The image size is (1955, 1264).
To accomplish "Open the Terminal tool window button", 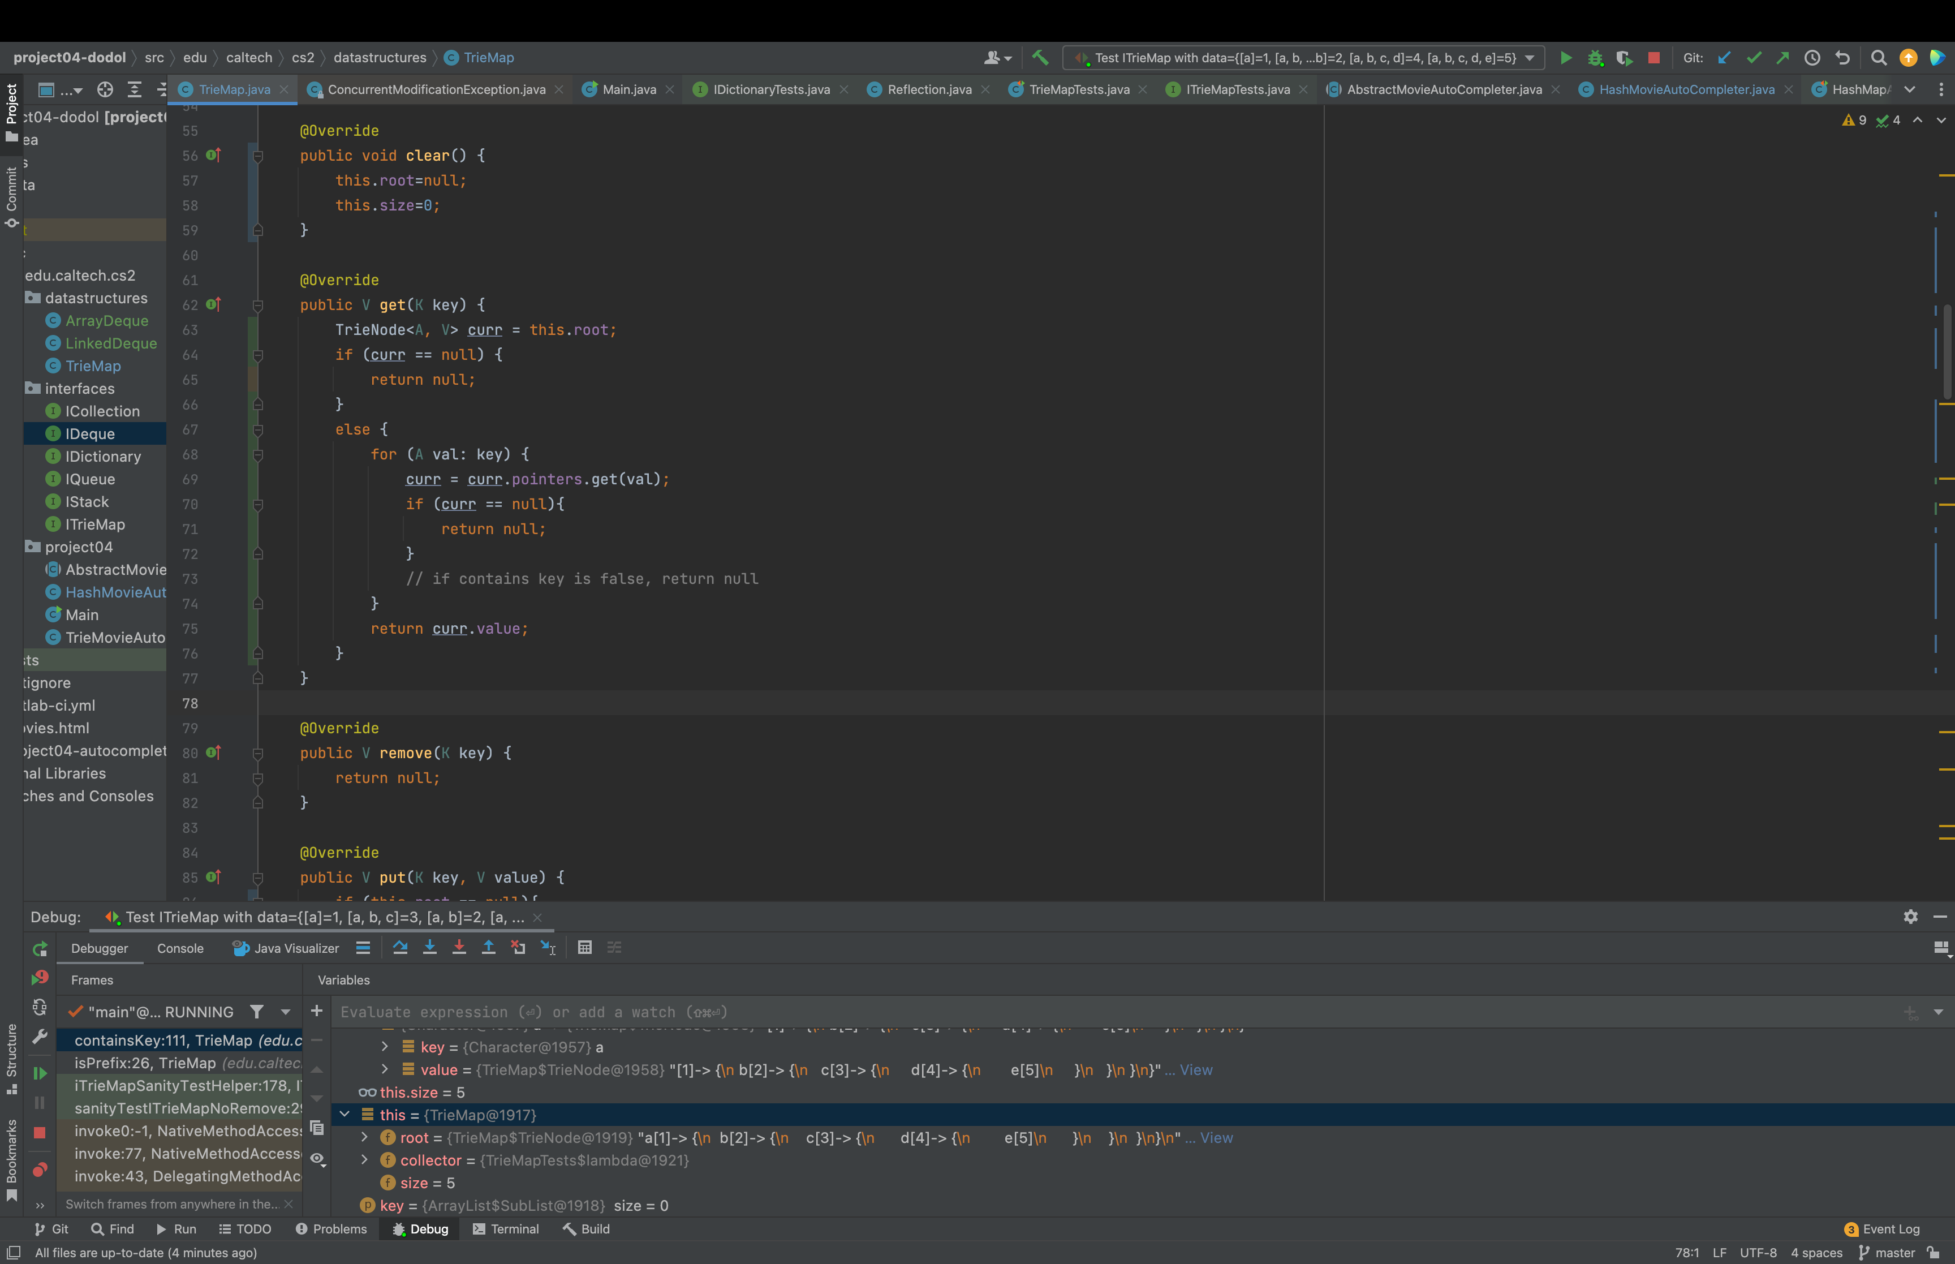I will [x=506, y=1229].
